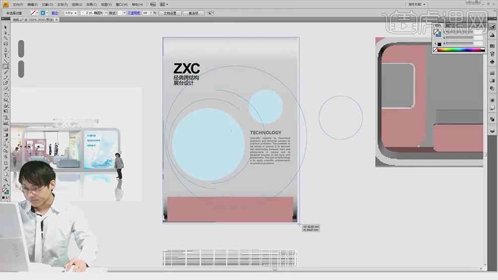This screenshot has height=280, width=498.
Task: Select the Gradient tool in toolbar
Action: coord(6,135)
